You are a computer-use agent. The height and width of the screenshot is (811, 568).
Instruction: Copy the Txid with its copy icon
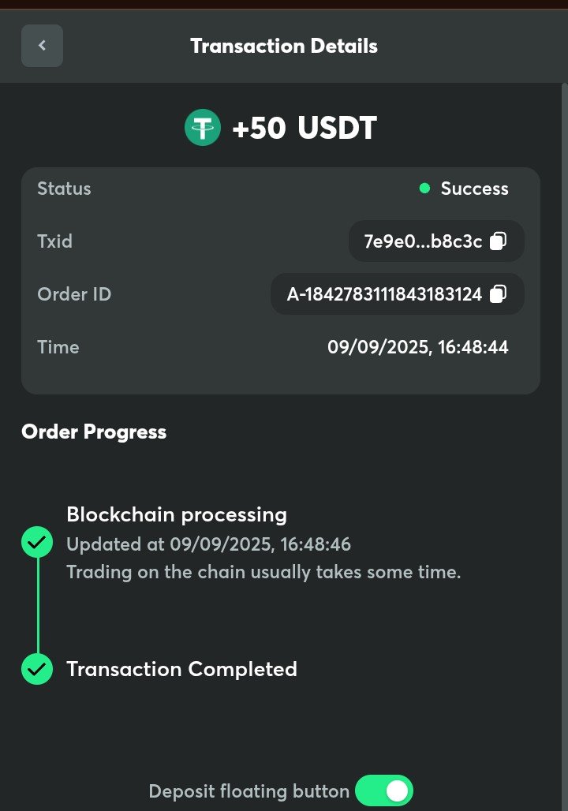(x=498, y=241)
